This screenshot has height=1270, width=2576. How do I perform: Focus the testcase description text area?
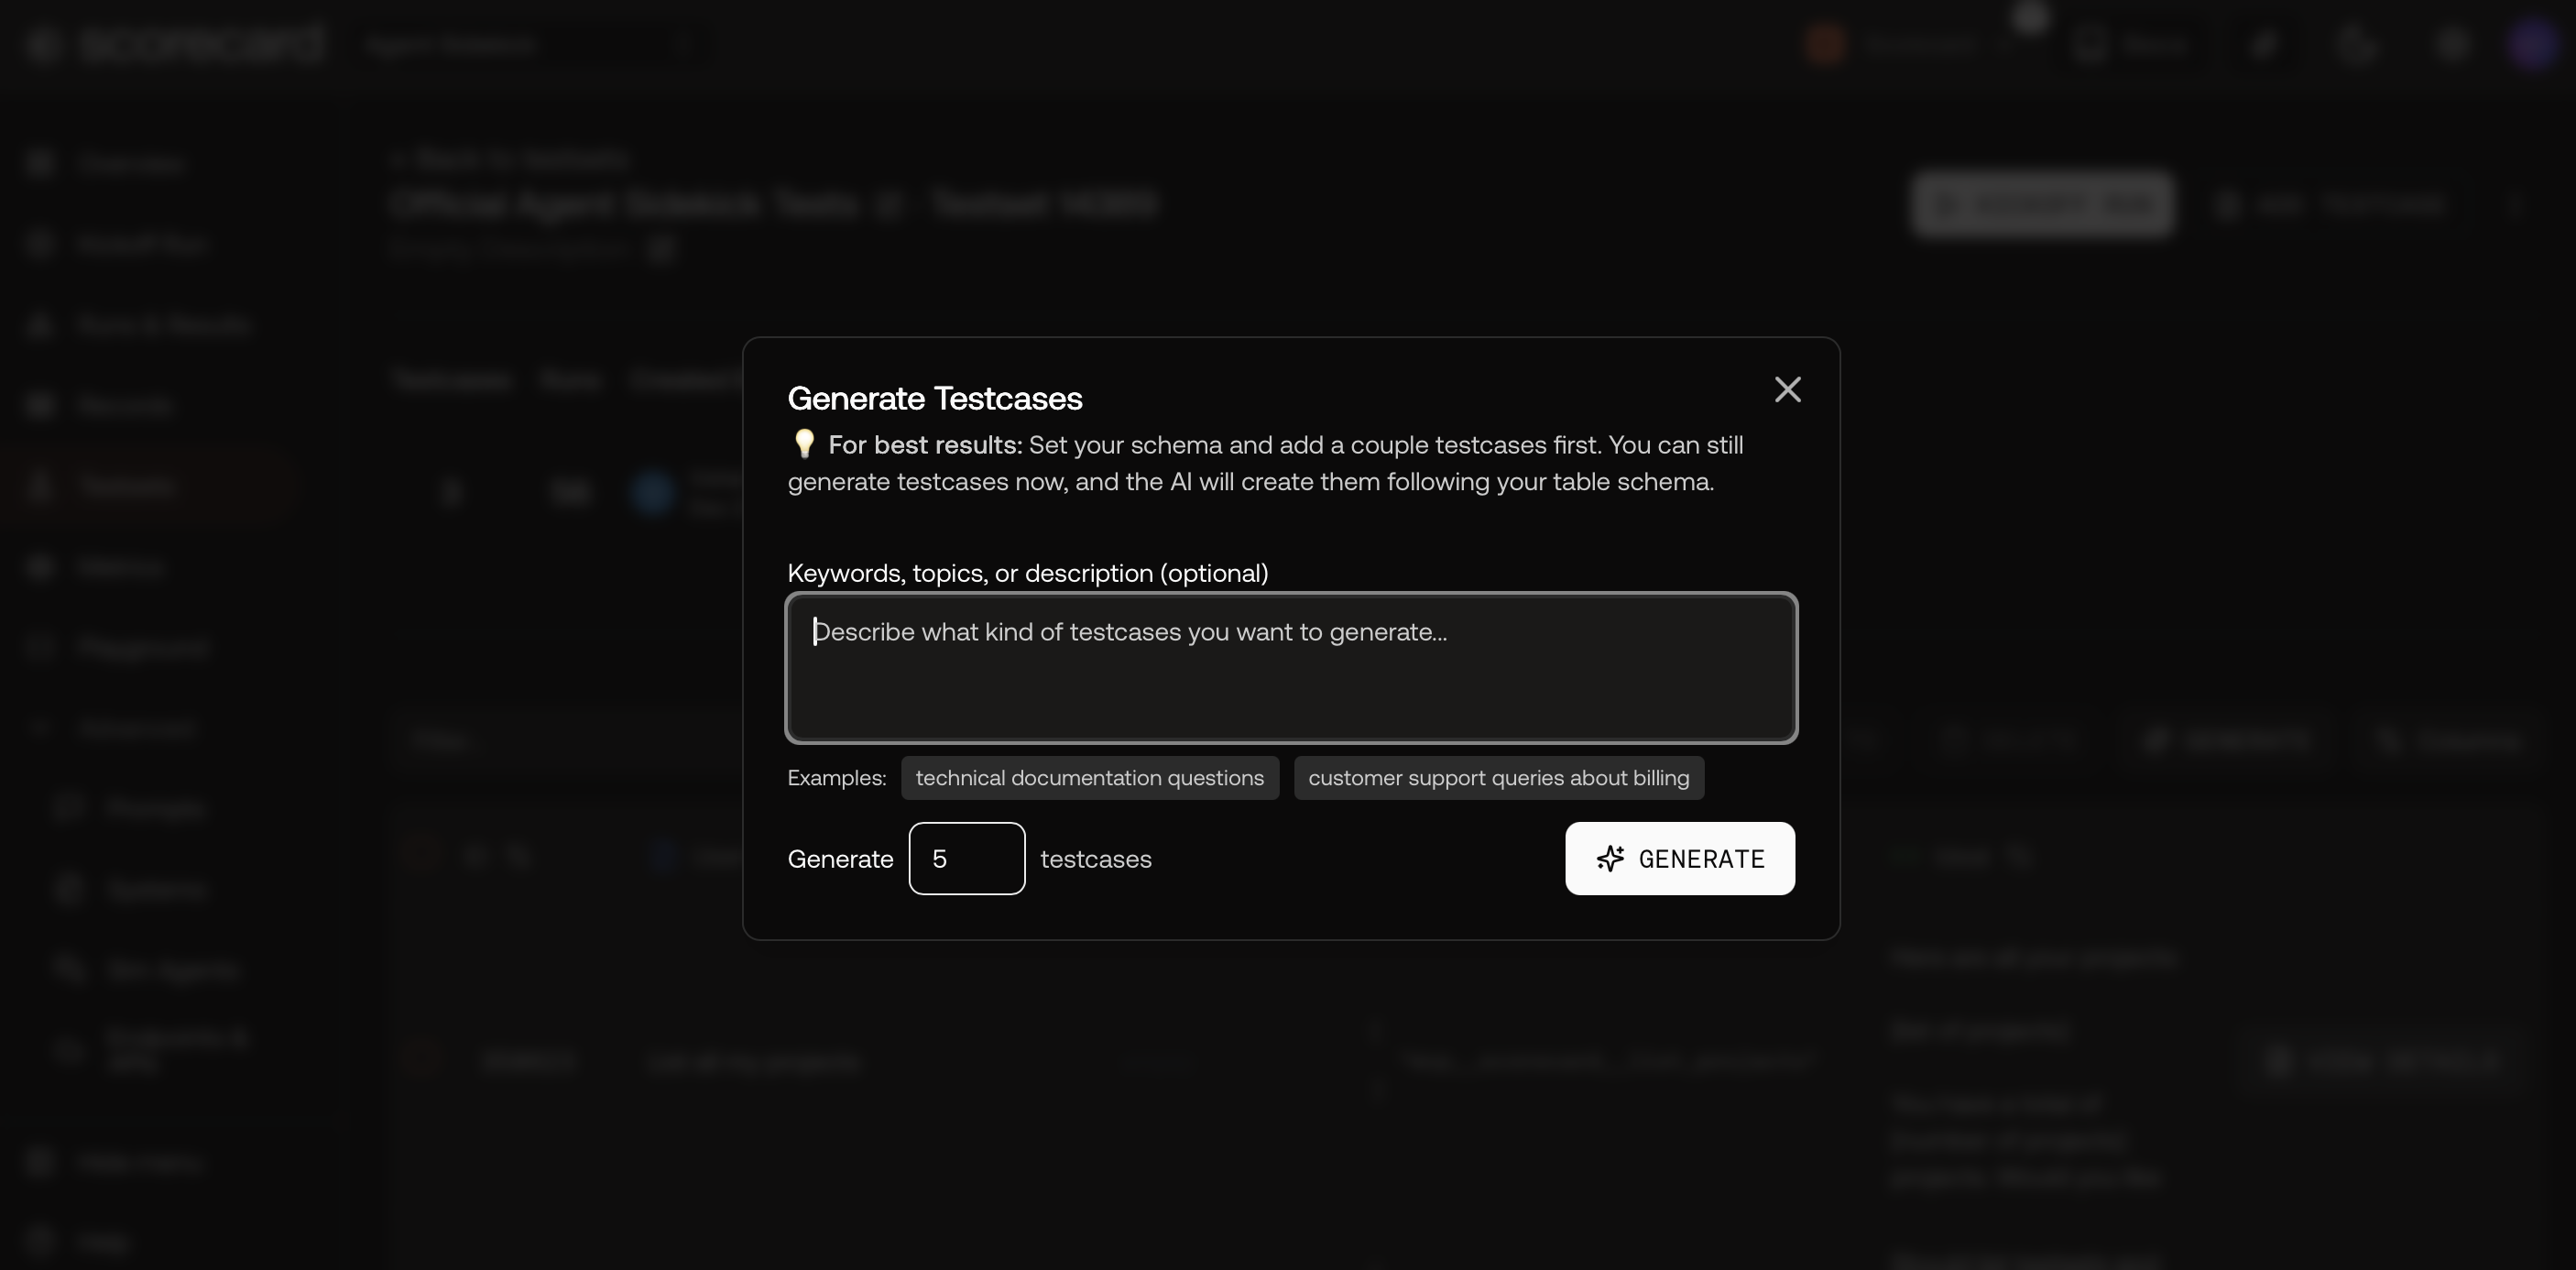1291,668
